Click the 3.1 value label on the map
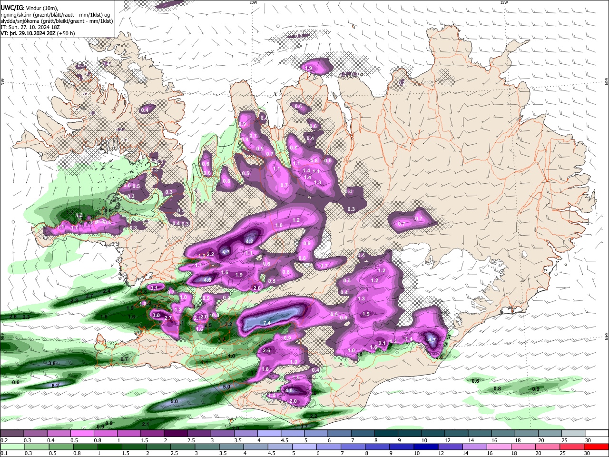Viewport: 609px width, 457px height. [154, 288]
